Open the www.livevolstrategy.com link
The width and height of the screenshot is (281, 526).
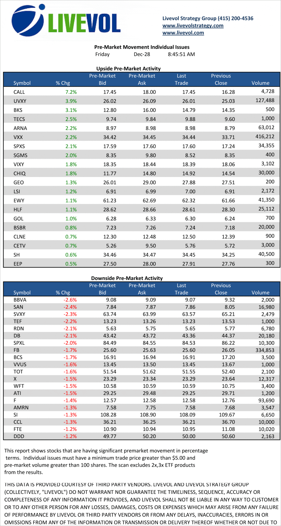coord(193,26)
